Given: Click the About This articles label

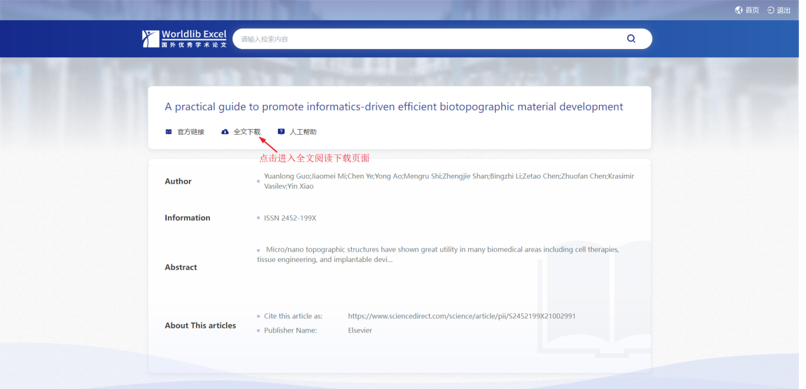Looking at the screenshot, I should (200, 325).
